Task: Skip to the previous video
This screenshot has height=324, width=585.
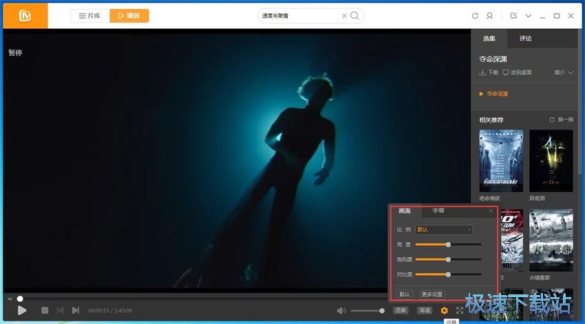Action: coord(60,310)
